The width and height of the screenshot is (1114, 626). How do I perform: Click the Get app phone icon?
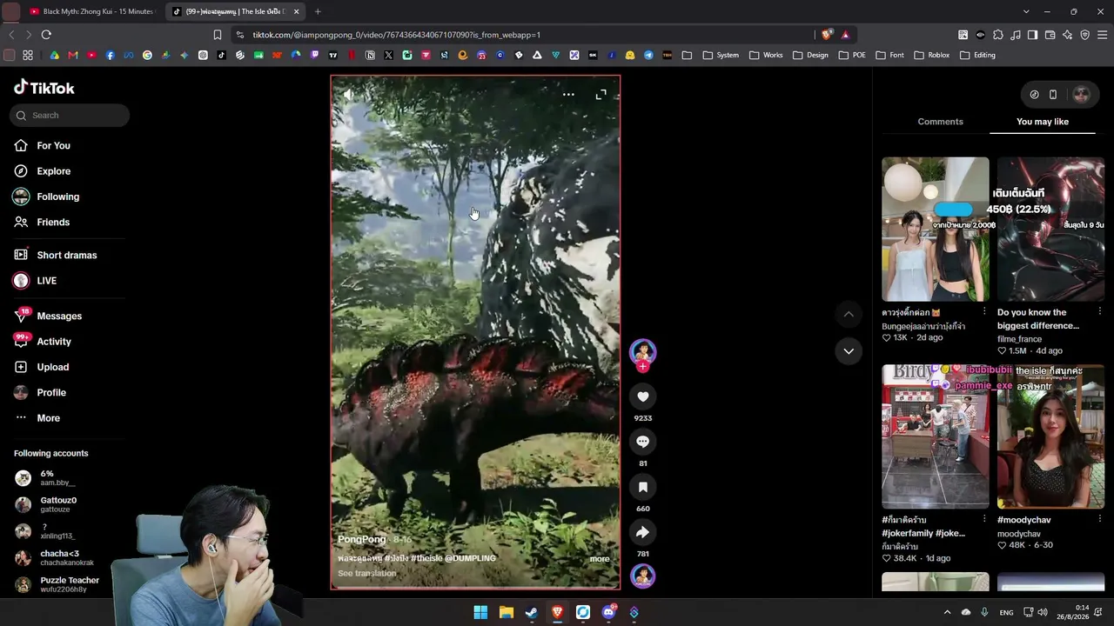(x=1052, y=95)
